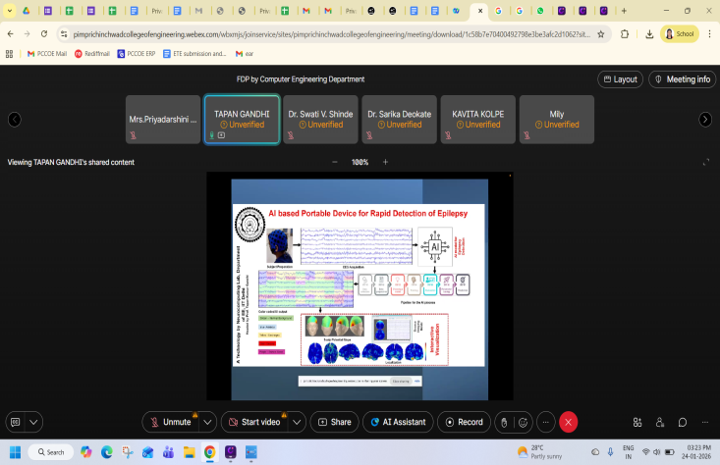
Task: Expand audio options arrow next to Unmute
Action: 207,422
